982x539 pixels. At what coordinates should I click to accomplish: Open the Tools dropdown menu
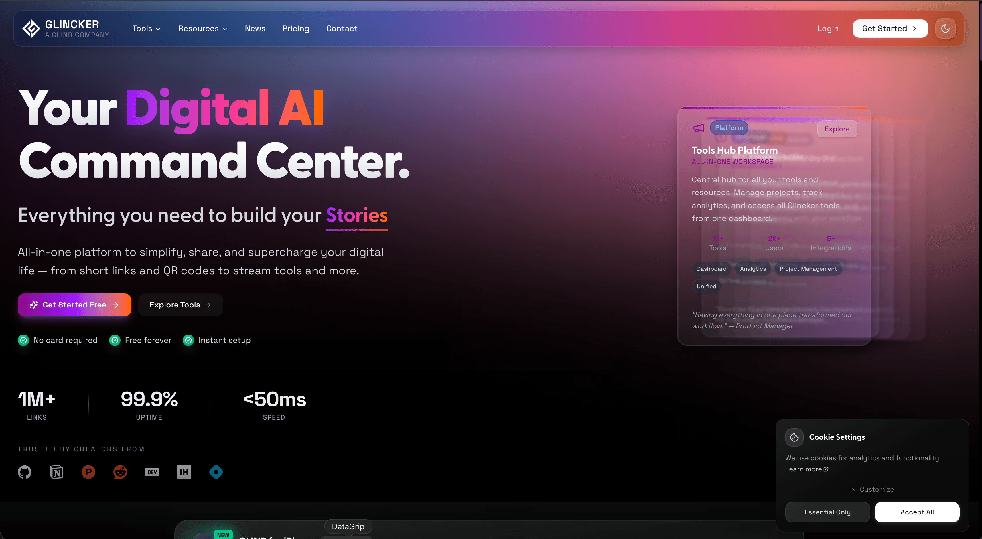pyautogui.click(x=146, y=29)
